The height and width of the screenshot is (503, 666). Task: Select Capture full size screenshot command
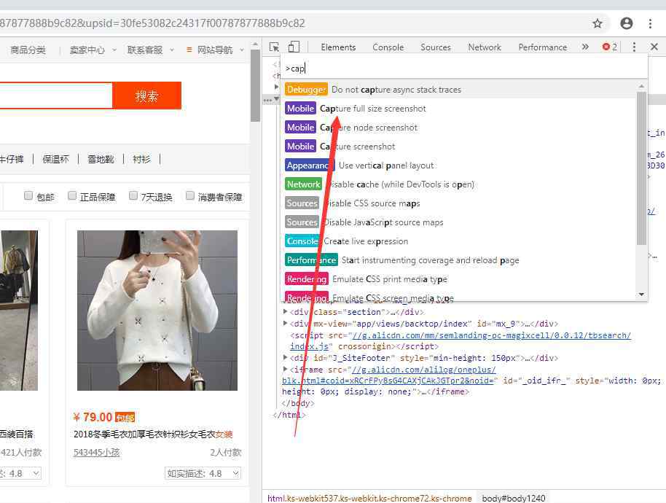[x=373, y=109]
